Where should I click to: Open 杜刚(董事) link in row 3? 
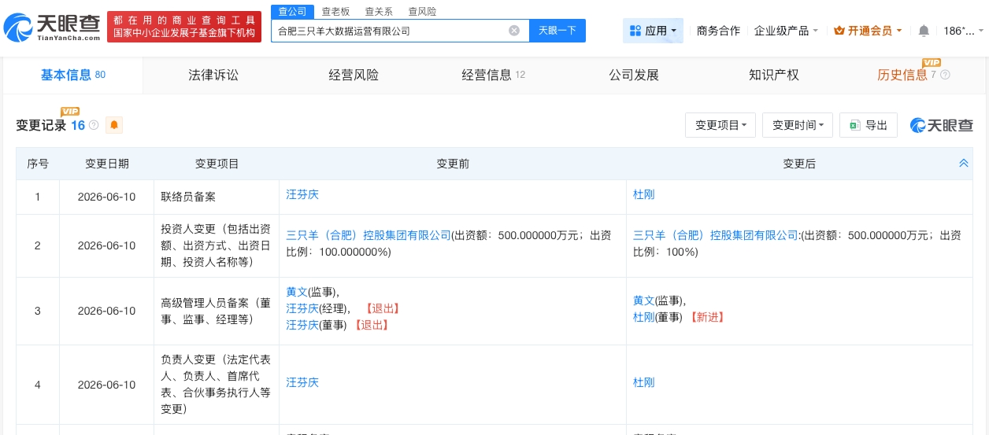click(x=644, y=317)
